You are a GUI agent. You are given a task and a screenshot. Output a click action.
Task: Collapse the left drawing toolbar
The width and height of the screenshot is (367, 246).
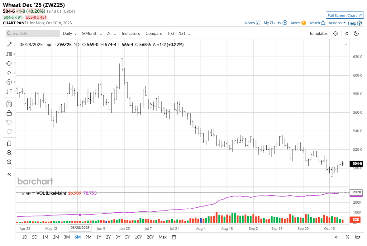coord(9,174)
